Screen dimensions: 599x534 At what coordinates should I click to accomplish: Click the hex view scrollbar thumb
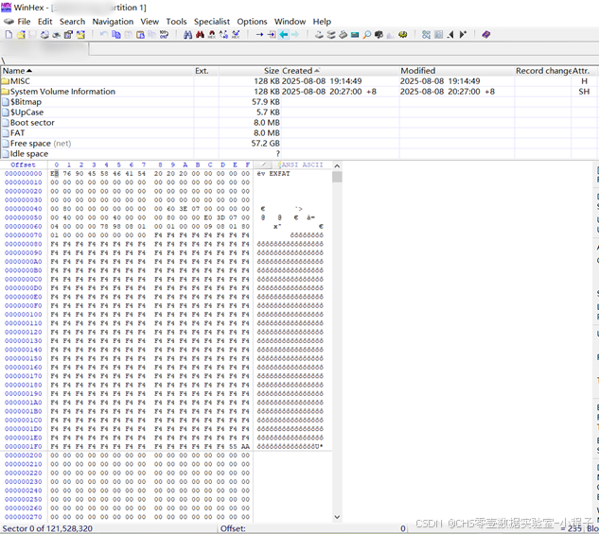(337, 177)
